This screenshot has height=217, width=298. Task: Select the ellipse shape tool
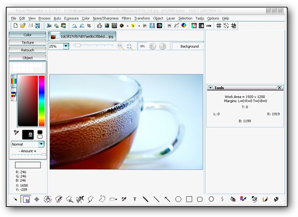point(178,199)
